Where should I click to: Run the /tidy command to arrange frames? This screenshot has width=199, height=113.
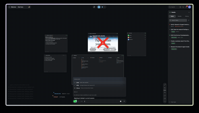(100, 85)
